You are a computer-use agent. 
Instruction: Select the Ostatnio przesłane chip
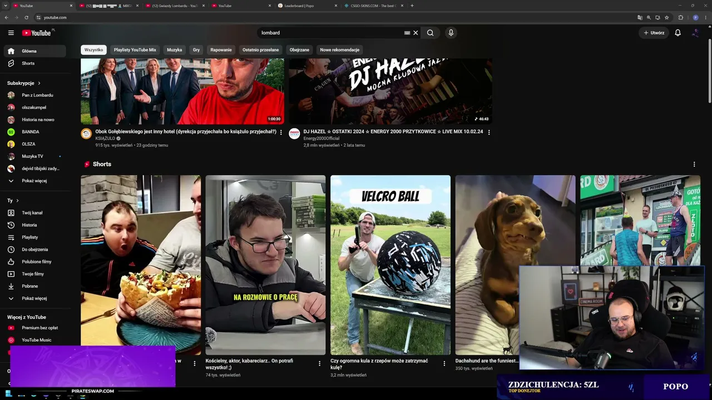(x=260, y=50)
